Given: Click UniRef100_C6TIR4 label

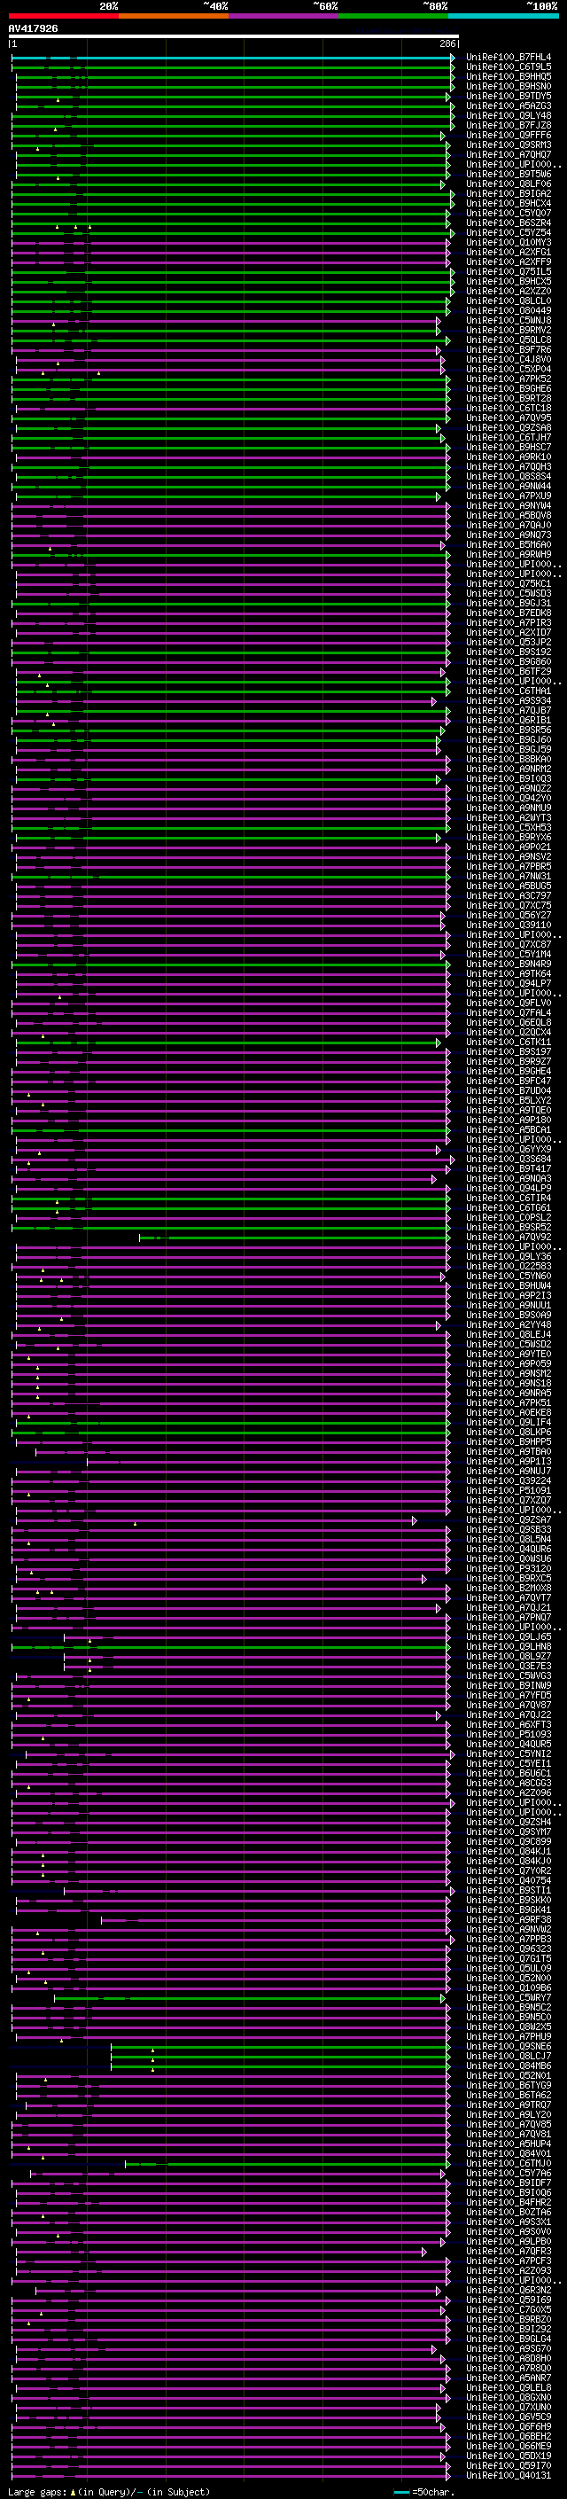Looking at the screenshot, I should (509, 1199).
